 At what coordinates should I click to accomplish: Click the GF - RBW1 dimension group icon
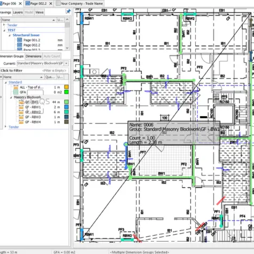coord(21,107)
